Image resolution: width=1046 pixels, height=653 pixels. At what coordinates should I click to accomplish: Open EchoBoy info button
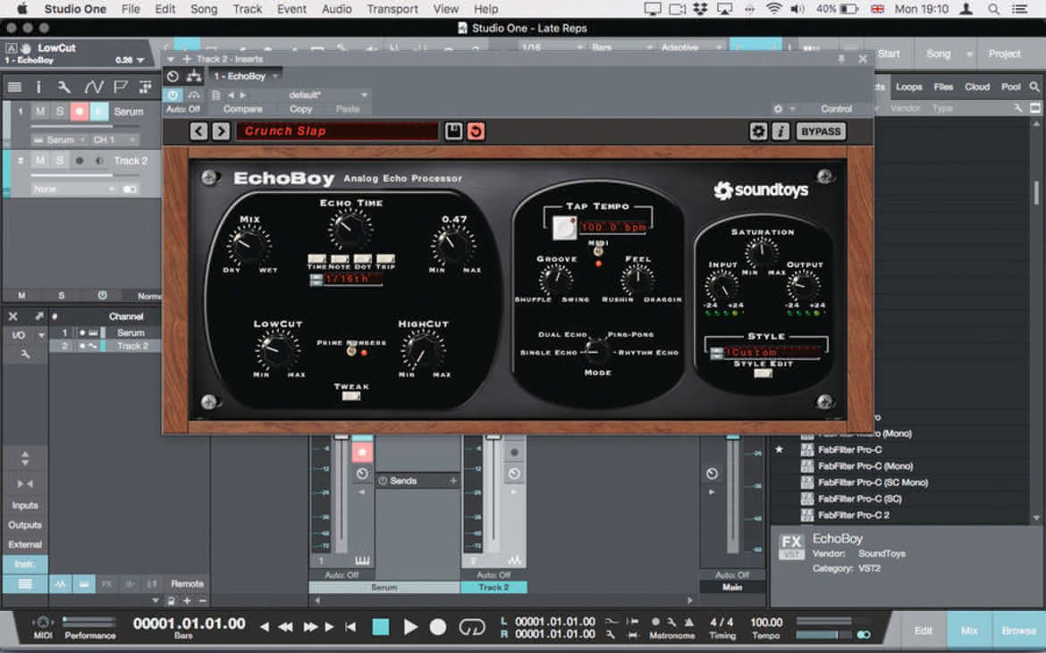[x=780, y=131]
